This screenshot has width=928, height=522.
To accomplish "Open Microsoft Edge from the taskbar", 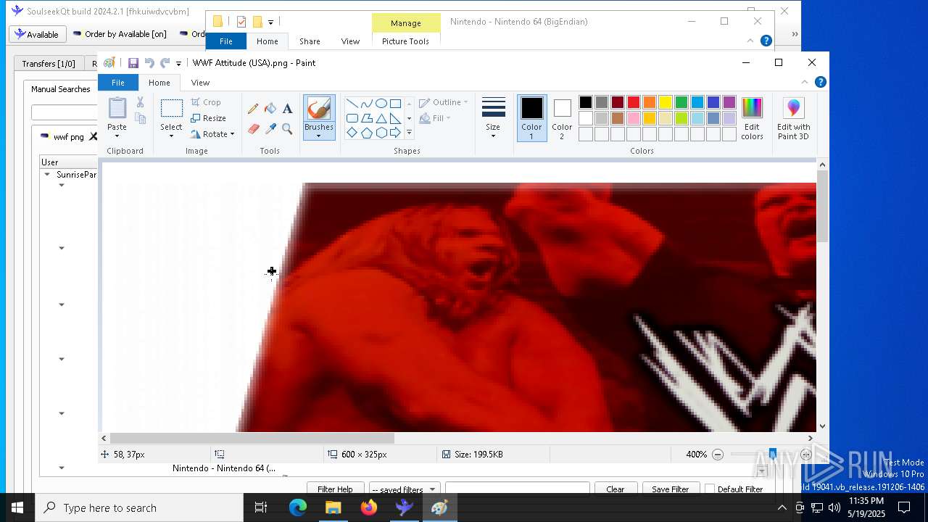I will [298, 507].
